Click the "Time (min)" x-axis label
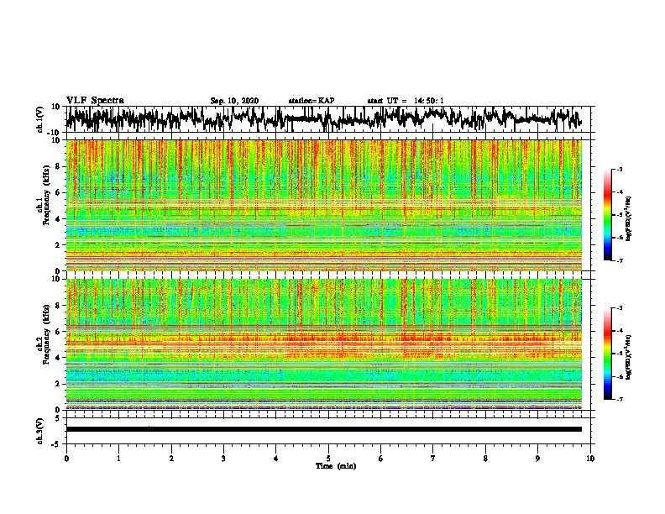The height and width of the screenshot is (514, 665). coord(336,466)
